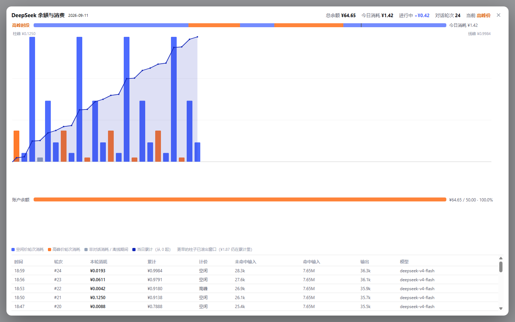Image resolution: width=515 pixels, height=322 pixels.
Task: Click the ¥0.9138 cumulative cell
Action: pyautogui.click(x=155, y=298)
